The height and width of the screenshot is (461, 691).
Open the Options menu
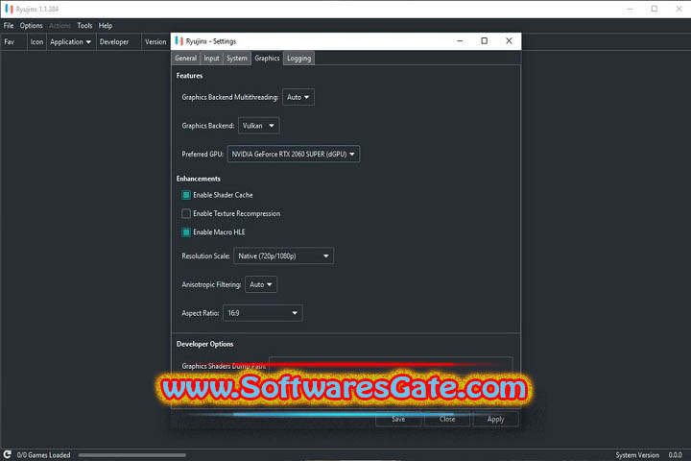point(31,26)
